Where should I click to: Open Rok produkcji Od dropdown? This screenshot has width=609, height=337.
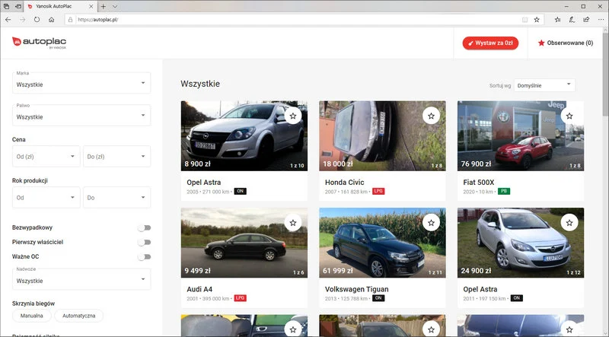pyautogui.click(x=46, y=197)
